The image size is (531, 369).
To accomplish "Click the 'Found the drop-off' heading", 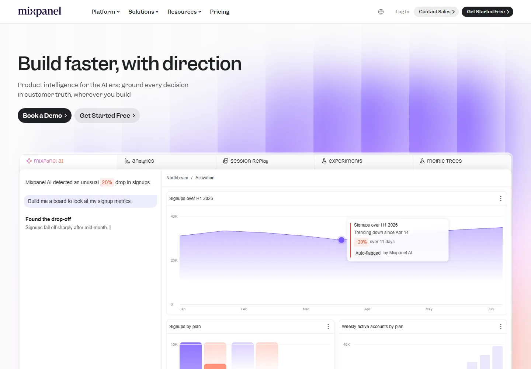I will 48,219.
